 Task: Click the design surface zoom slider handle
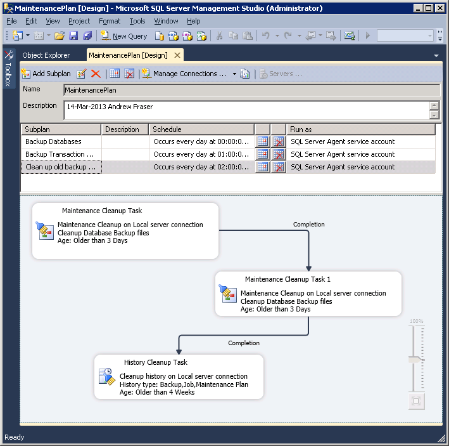pyautogui.click(x=416, y=359)
